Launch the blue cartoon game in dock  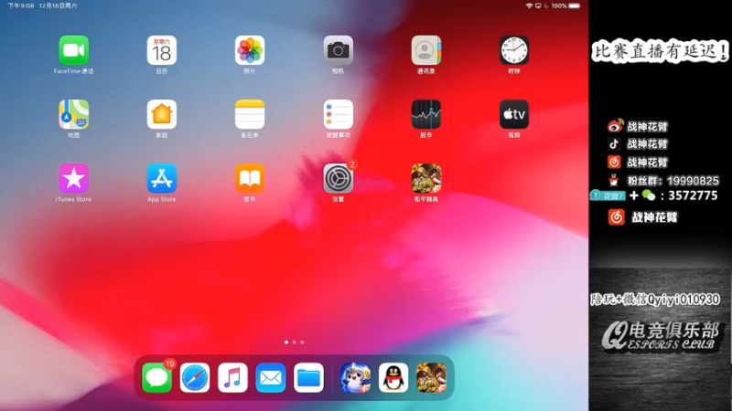(355, 377)
